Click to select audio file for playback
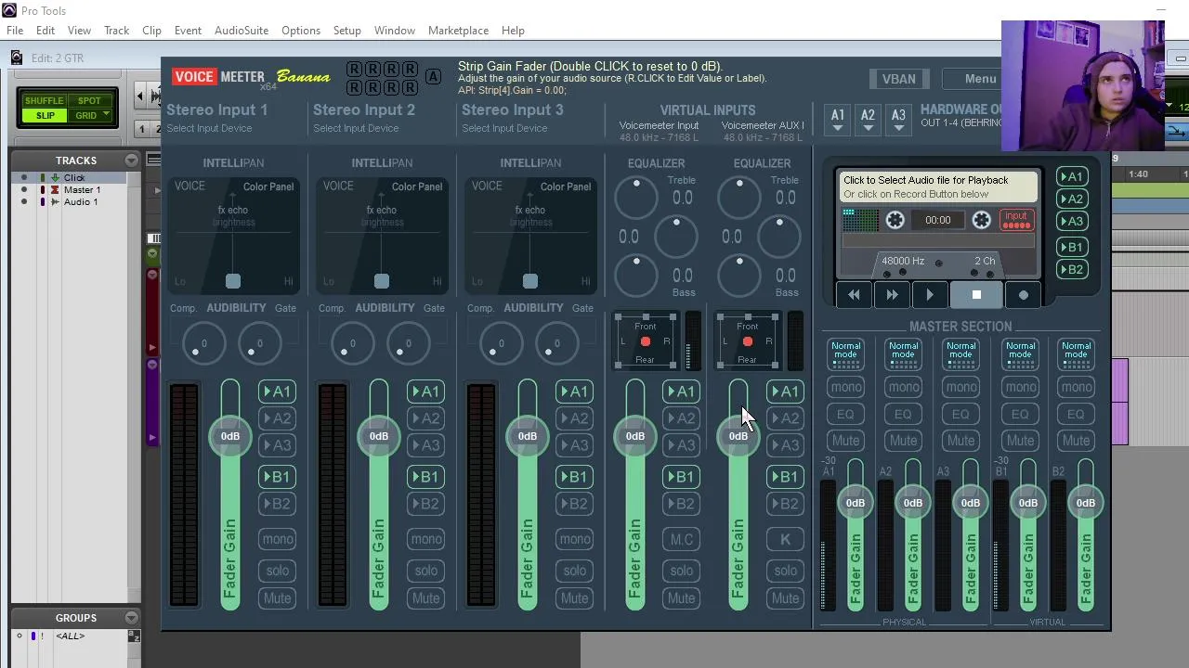Screen dimensions: 1189x668 937,187
